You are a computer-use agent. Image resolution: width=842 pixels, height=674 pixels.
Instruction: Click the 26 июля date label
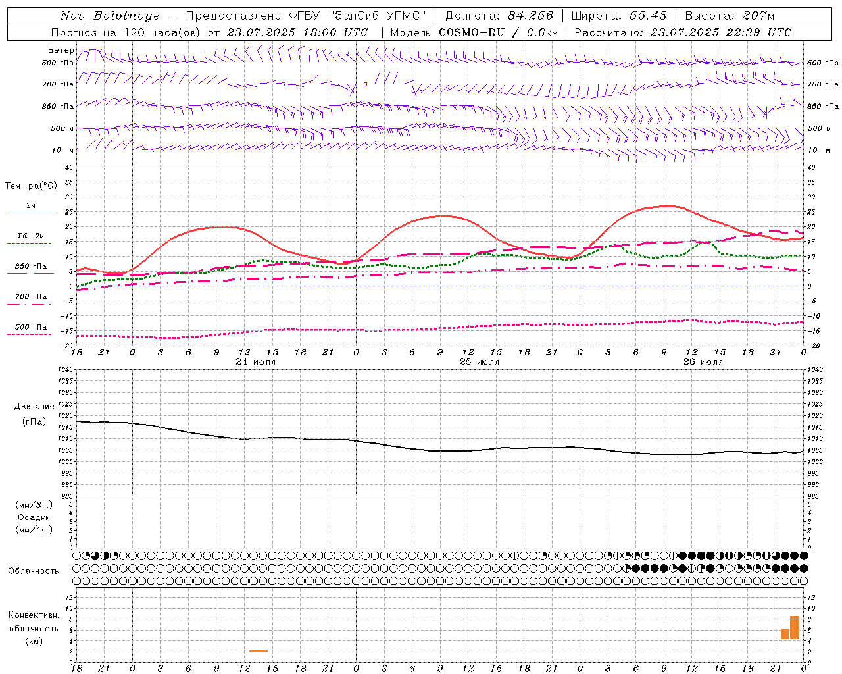[702, 362]
